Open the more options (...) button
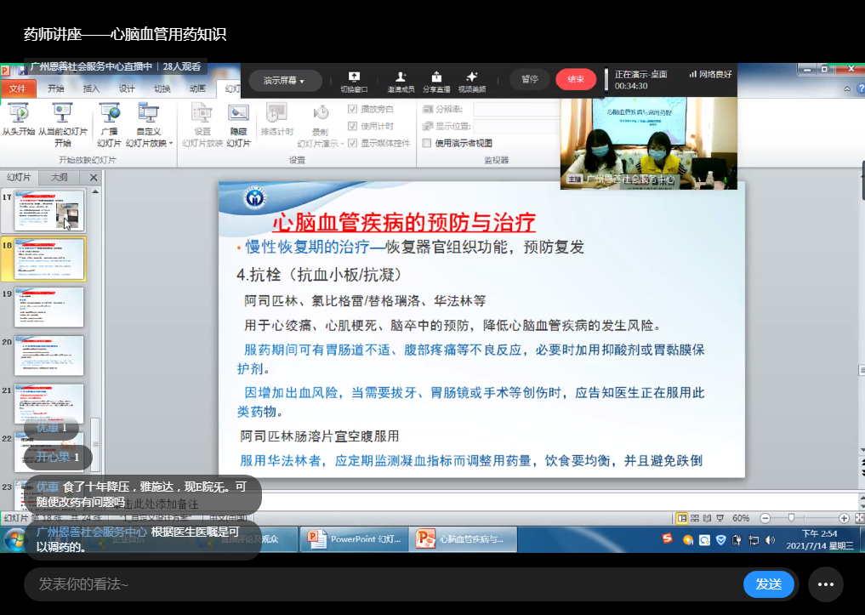 [x=825, y=584]
